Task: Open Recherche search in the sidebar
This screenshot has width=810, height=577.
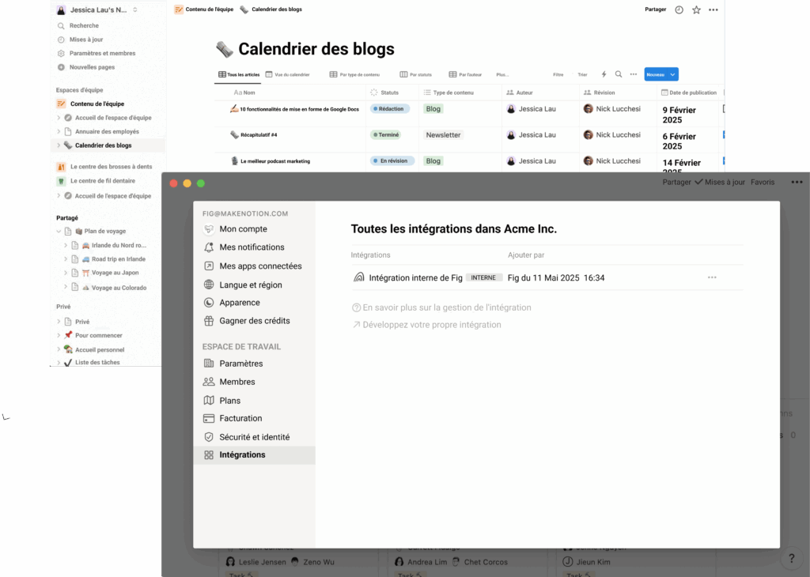Action: (x=78, y=26)
